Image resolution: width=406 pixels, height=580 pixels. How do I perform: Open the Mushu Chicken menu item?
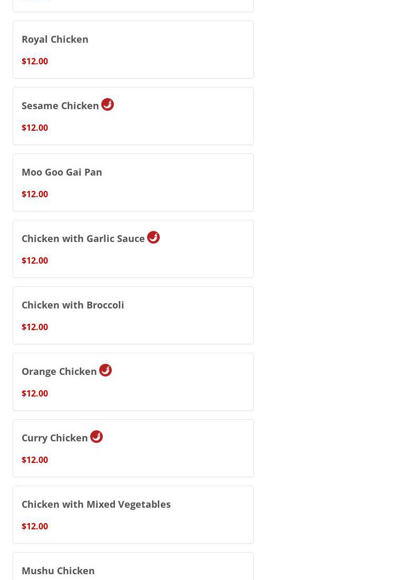click(58, 571)
